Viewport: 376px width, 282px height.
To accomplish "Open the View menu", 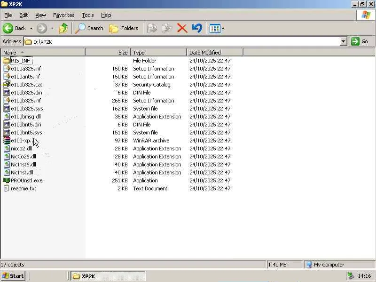I will 40,15.
